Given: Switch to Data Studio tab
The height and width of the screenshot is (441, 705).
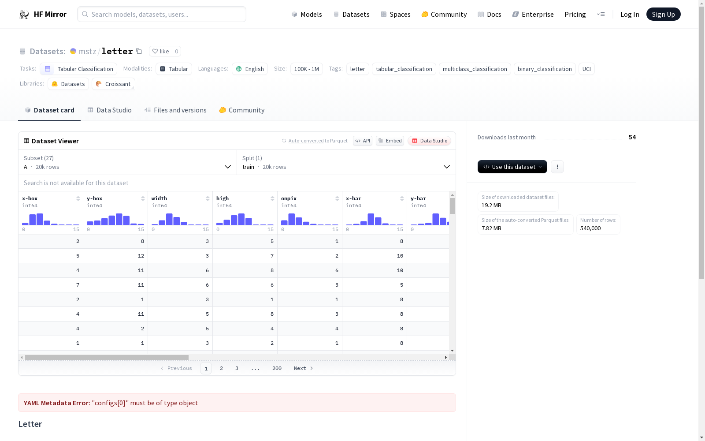Looking at the screenshot, I should (x=109, y=110).
